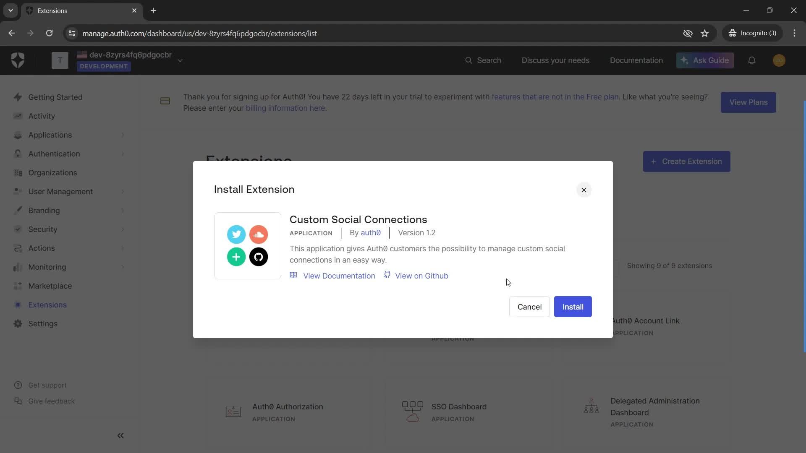
Task: Click Give feedback link
Action: coord(51,401)
